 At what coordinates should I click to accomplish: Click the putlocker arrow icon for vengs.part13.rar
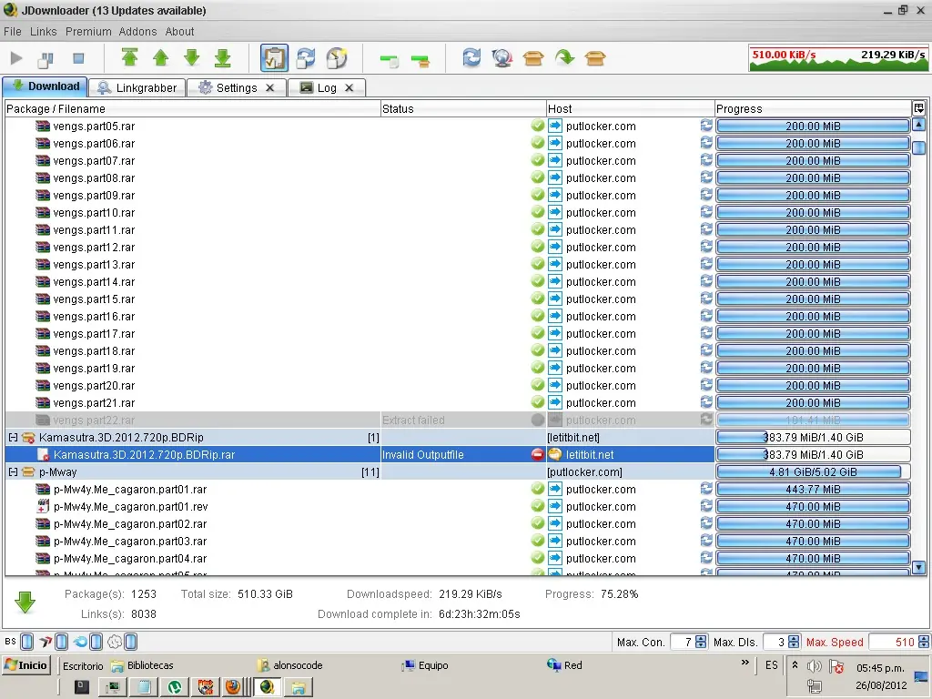click(x=554, y=264)
